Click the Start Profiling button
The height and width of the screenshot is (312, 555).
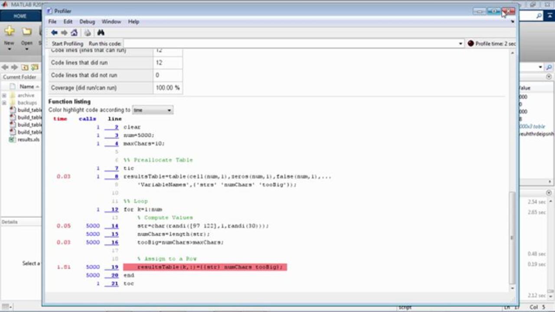(x=67, y=44)
